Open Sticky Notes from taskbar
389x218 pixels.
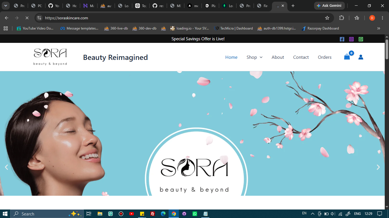pos(142,214)
